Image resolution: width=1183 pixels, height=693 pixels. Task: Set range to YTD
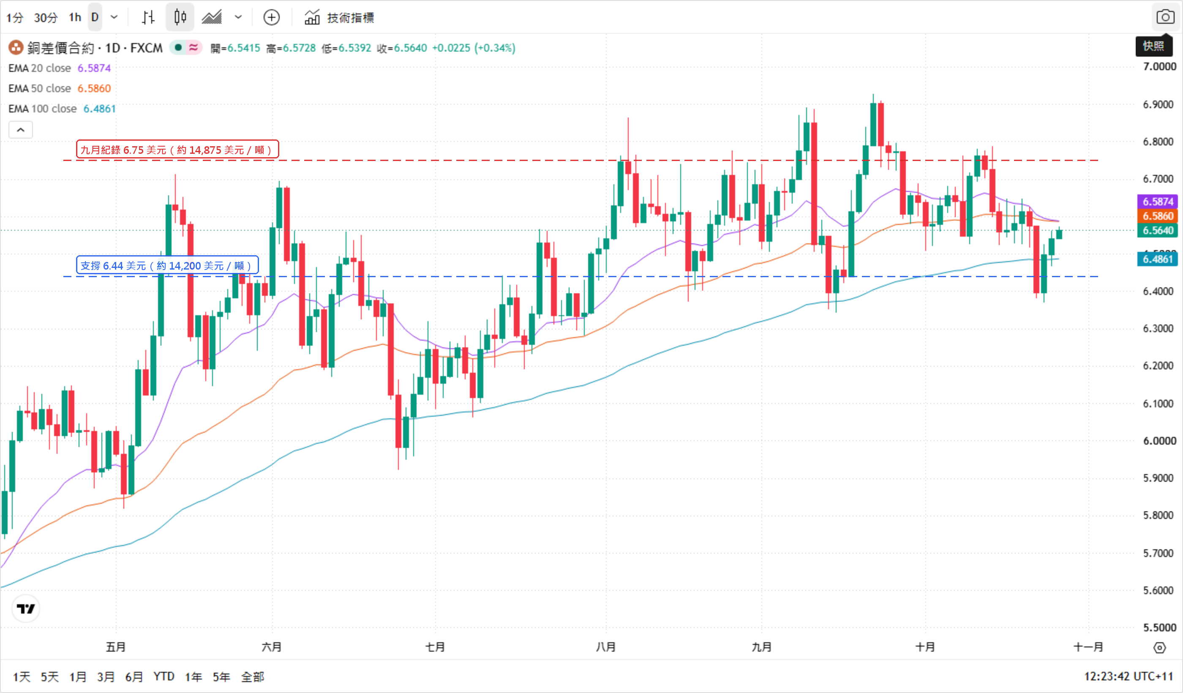pyautogui.click(x=164, y=677)
